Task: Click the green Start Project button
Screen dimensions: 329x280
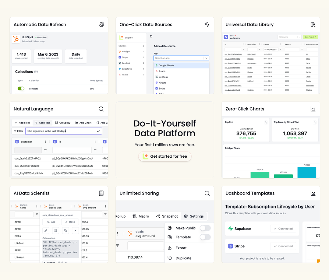Action: click(310, 37)
